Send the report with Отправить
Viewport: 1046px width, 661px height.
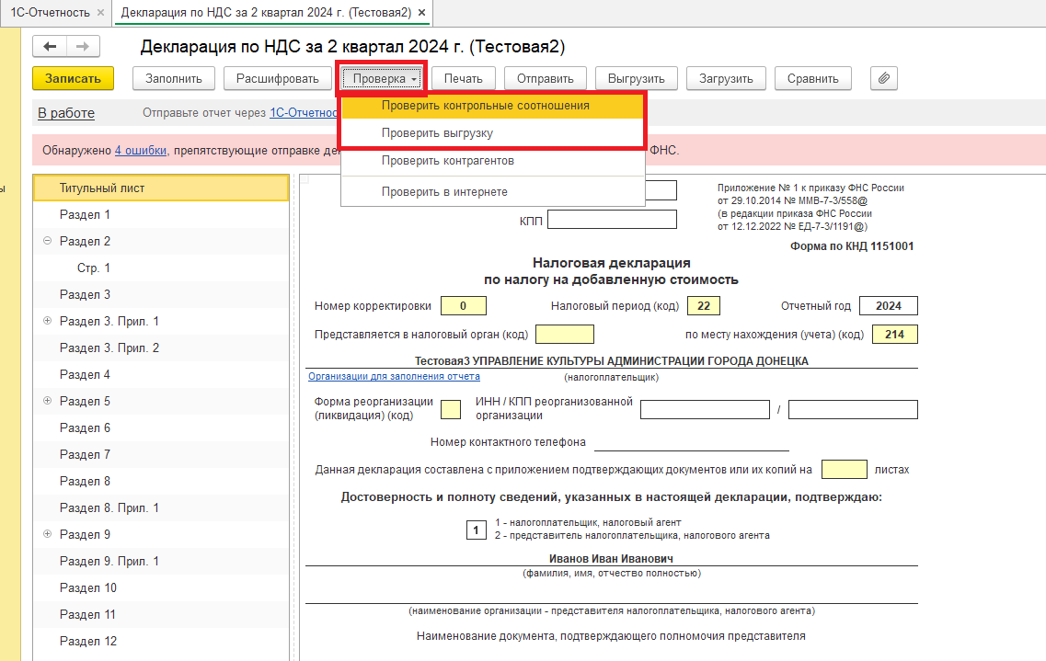coord(545,79)
